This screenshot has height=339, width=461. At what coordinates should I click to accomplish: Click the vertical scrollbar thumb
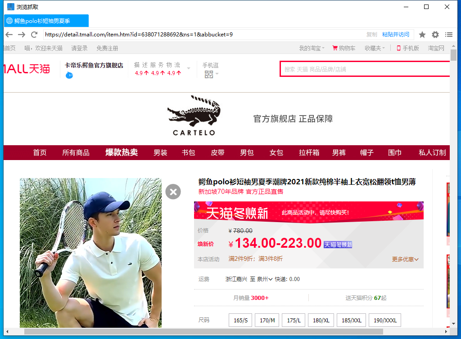[454, 55]
